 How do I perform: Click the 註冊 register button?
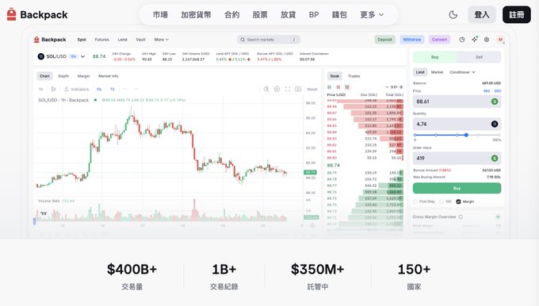[x=516, y=15]
